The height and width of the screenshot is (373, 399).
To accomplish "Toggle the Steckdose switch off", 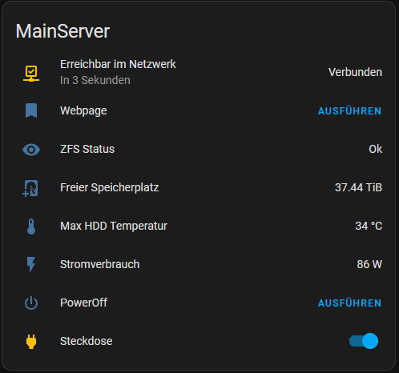I will point(364,341).
